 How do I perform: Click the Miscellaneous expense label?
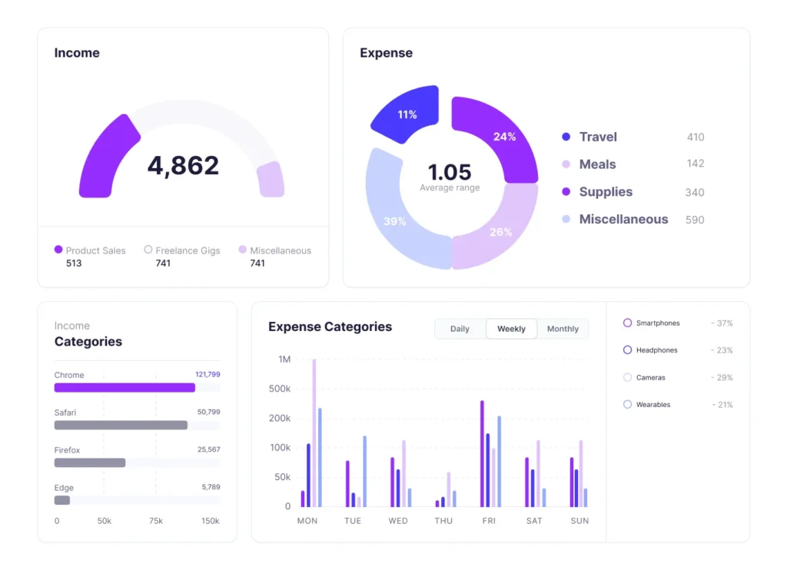623,220
